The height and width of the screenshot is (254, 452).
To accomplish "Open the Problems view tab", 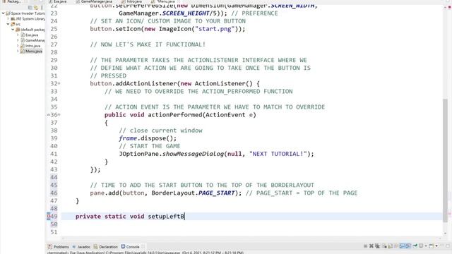I will pyautogui.click(x=59, y=247).
